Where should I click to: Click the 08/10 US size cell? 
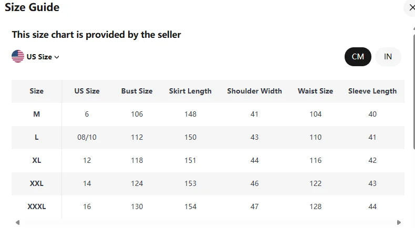pyautogui.click(x=87, y=137)
